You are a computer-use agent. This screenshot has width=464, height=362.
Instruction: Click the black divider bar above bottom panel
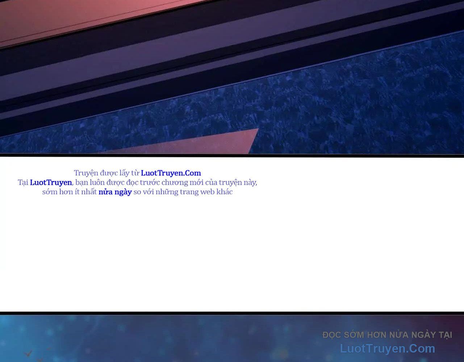[x=232, y=313]
